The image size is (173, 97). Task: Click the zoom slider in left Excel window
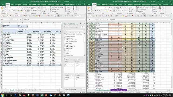click(x=75, y=92)
